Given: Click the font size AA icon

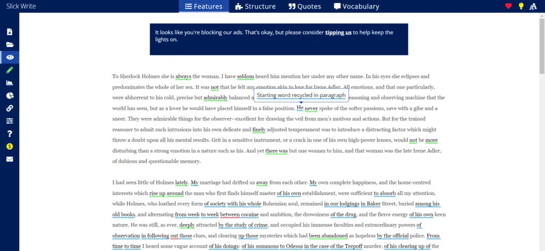Looking at the screenshot, I should point(534,6).
